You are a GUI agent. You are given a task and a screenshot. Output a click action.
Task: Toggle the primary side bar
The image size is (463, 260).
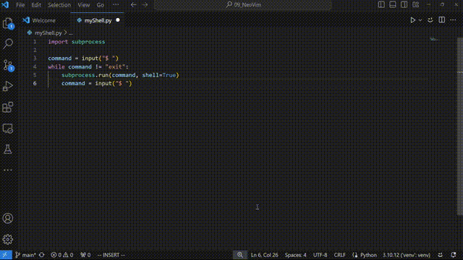coord(381,5)
